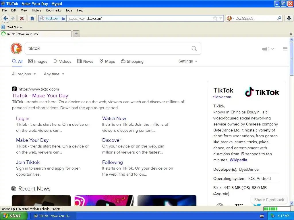Click the Share Feedback button
This screenshot has width=294, height=220.
pyautogui.click(x=269, y=200)
